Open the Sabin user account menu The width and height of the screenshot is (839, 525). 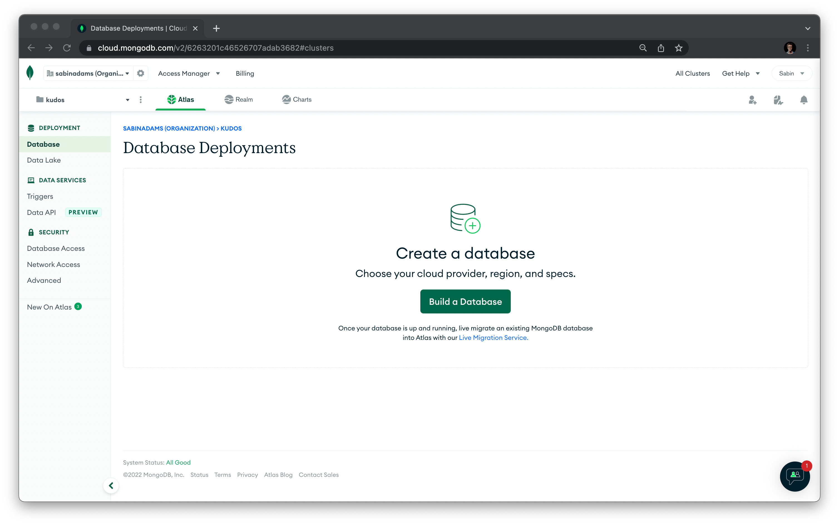(x=791, y=73)
